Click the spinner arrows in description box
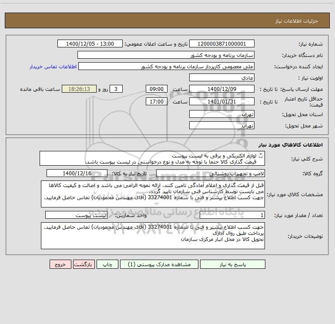The width and height of the screenshot is (335, 324). (x=261, y=156)
